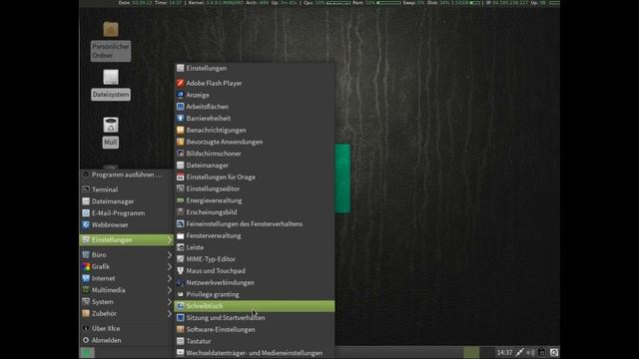639x359 pixels.
Task: Open MIME-Typ-Editor entry
Action: 255,259
